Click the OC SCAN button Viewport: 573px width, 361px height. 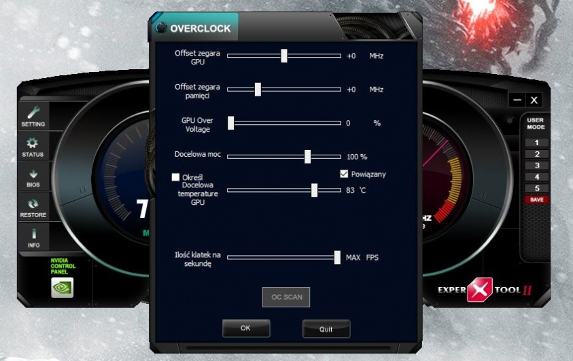point(286,297)
